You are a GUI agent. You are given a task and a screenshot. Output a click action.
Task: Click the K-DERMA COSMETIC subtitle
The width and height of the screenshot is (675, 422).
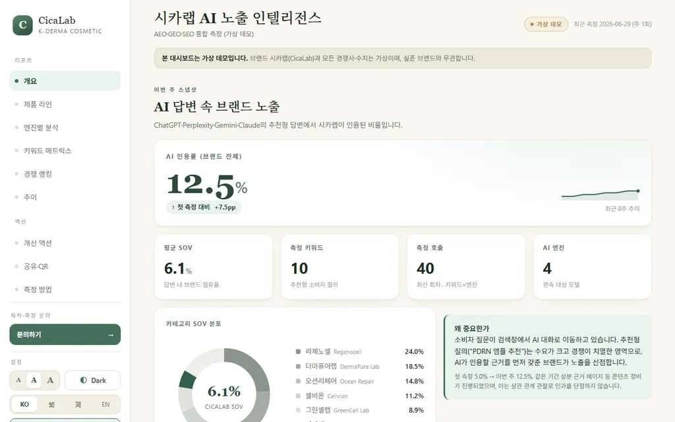point(70,31)
